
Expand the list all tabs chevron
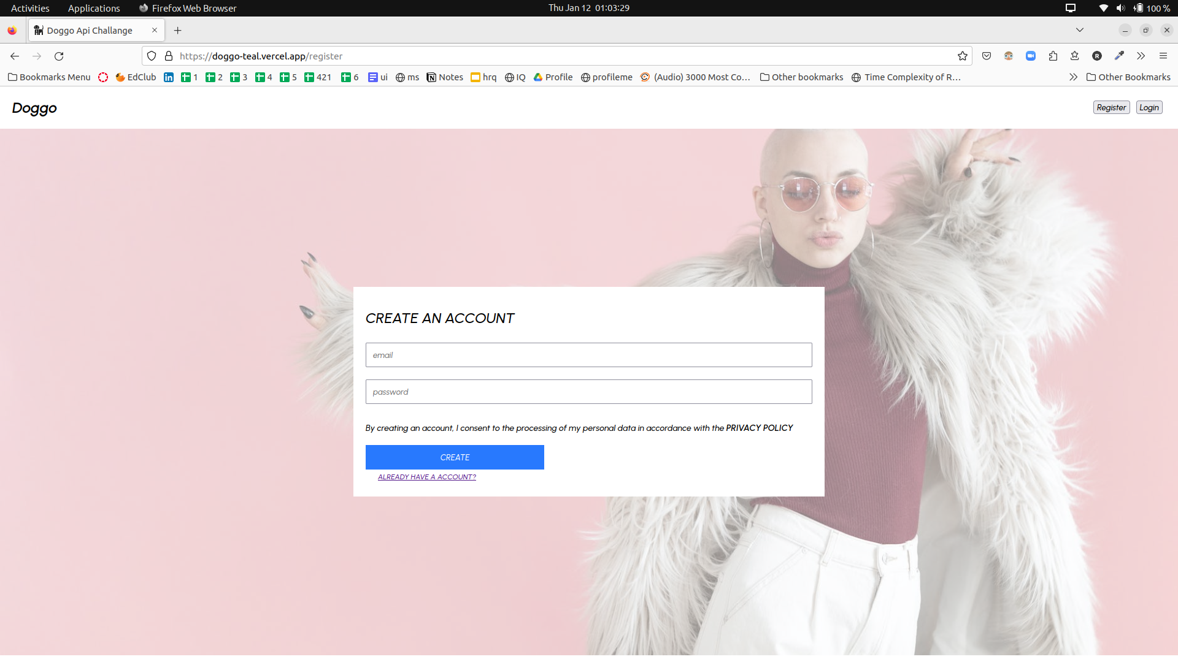1080,30
